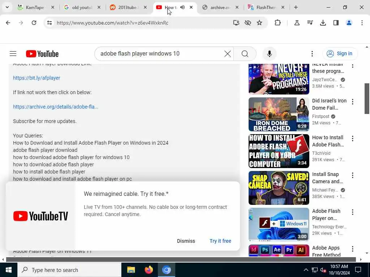Open the Chrome profile avatar
370x277 pixels.
tap(349, 23)
